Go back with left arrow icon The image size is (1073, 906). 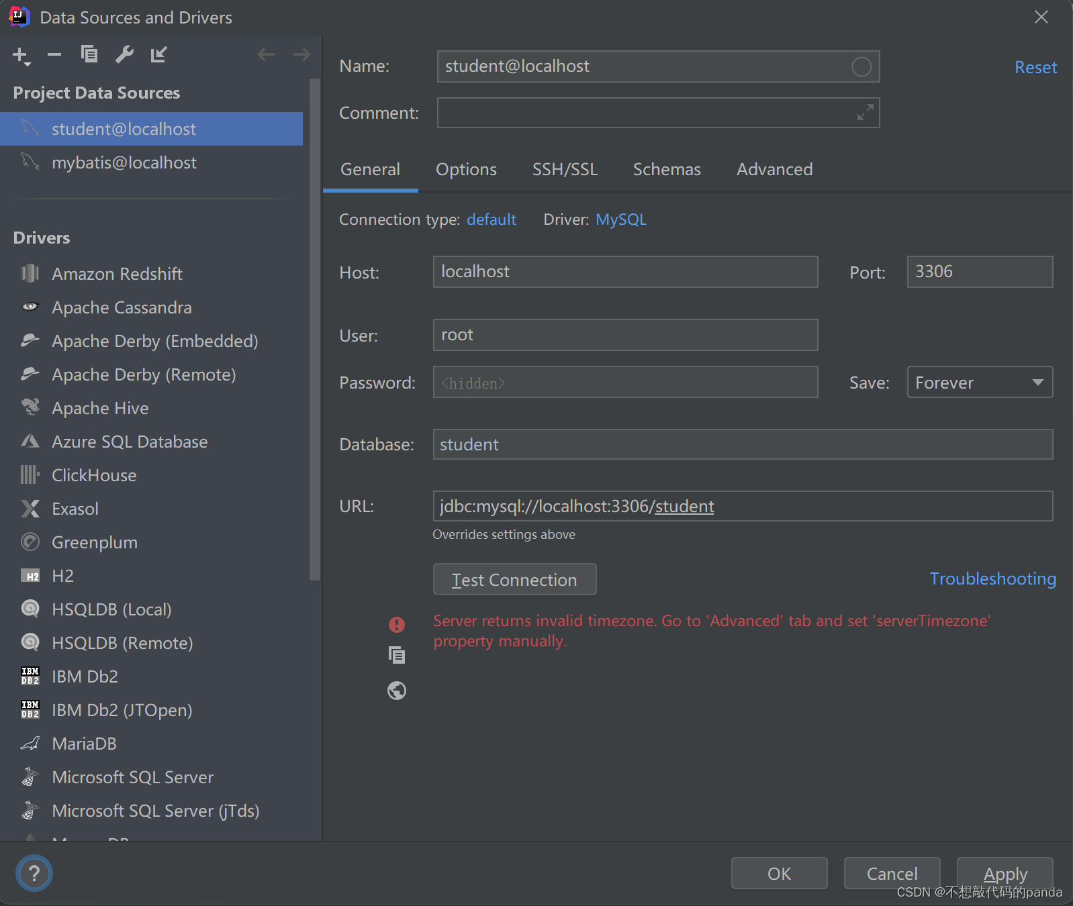coord(267,54)
